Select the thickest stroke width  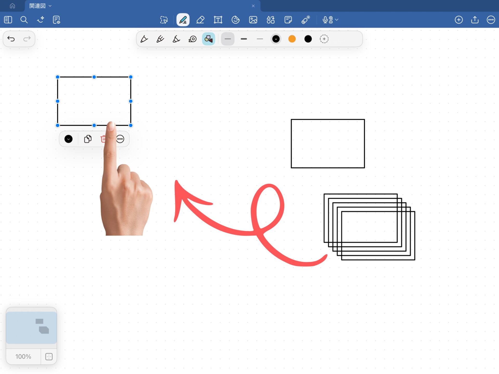244,39
